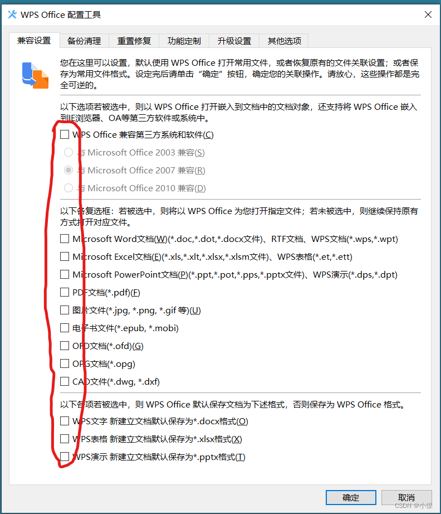This screenshot has height=514, width=441.
Task: Open the 升级设置 tab
Action: (x=234, y=41)
